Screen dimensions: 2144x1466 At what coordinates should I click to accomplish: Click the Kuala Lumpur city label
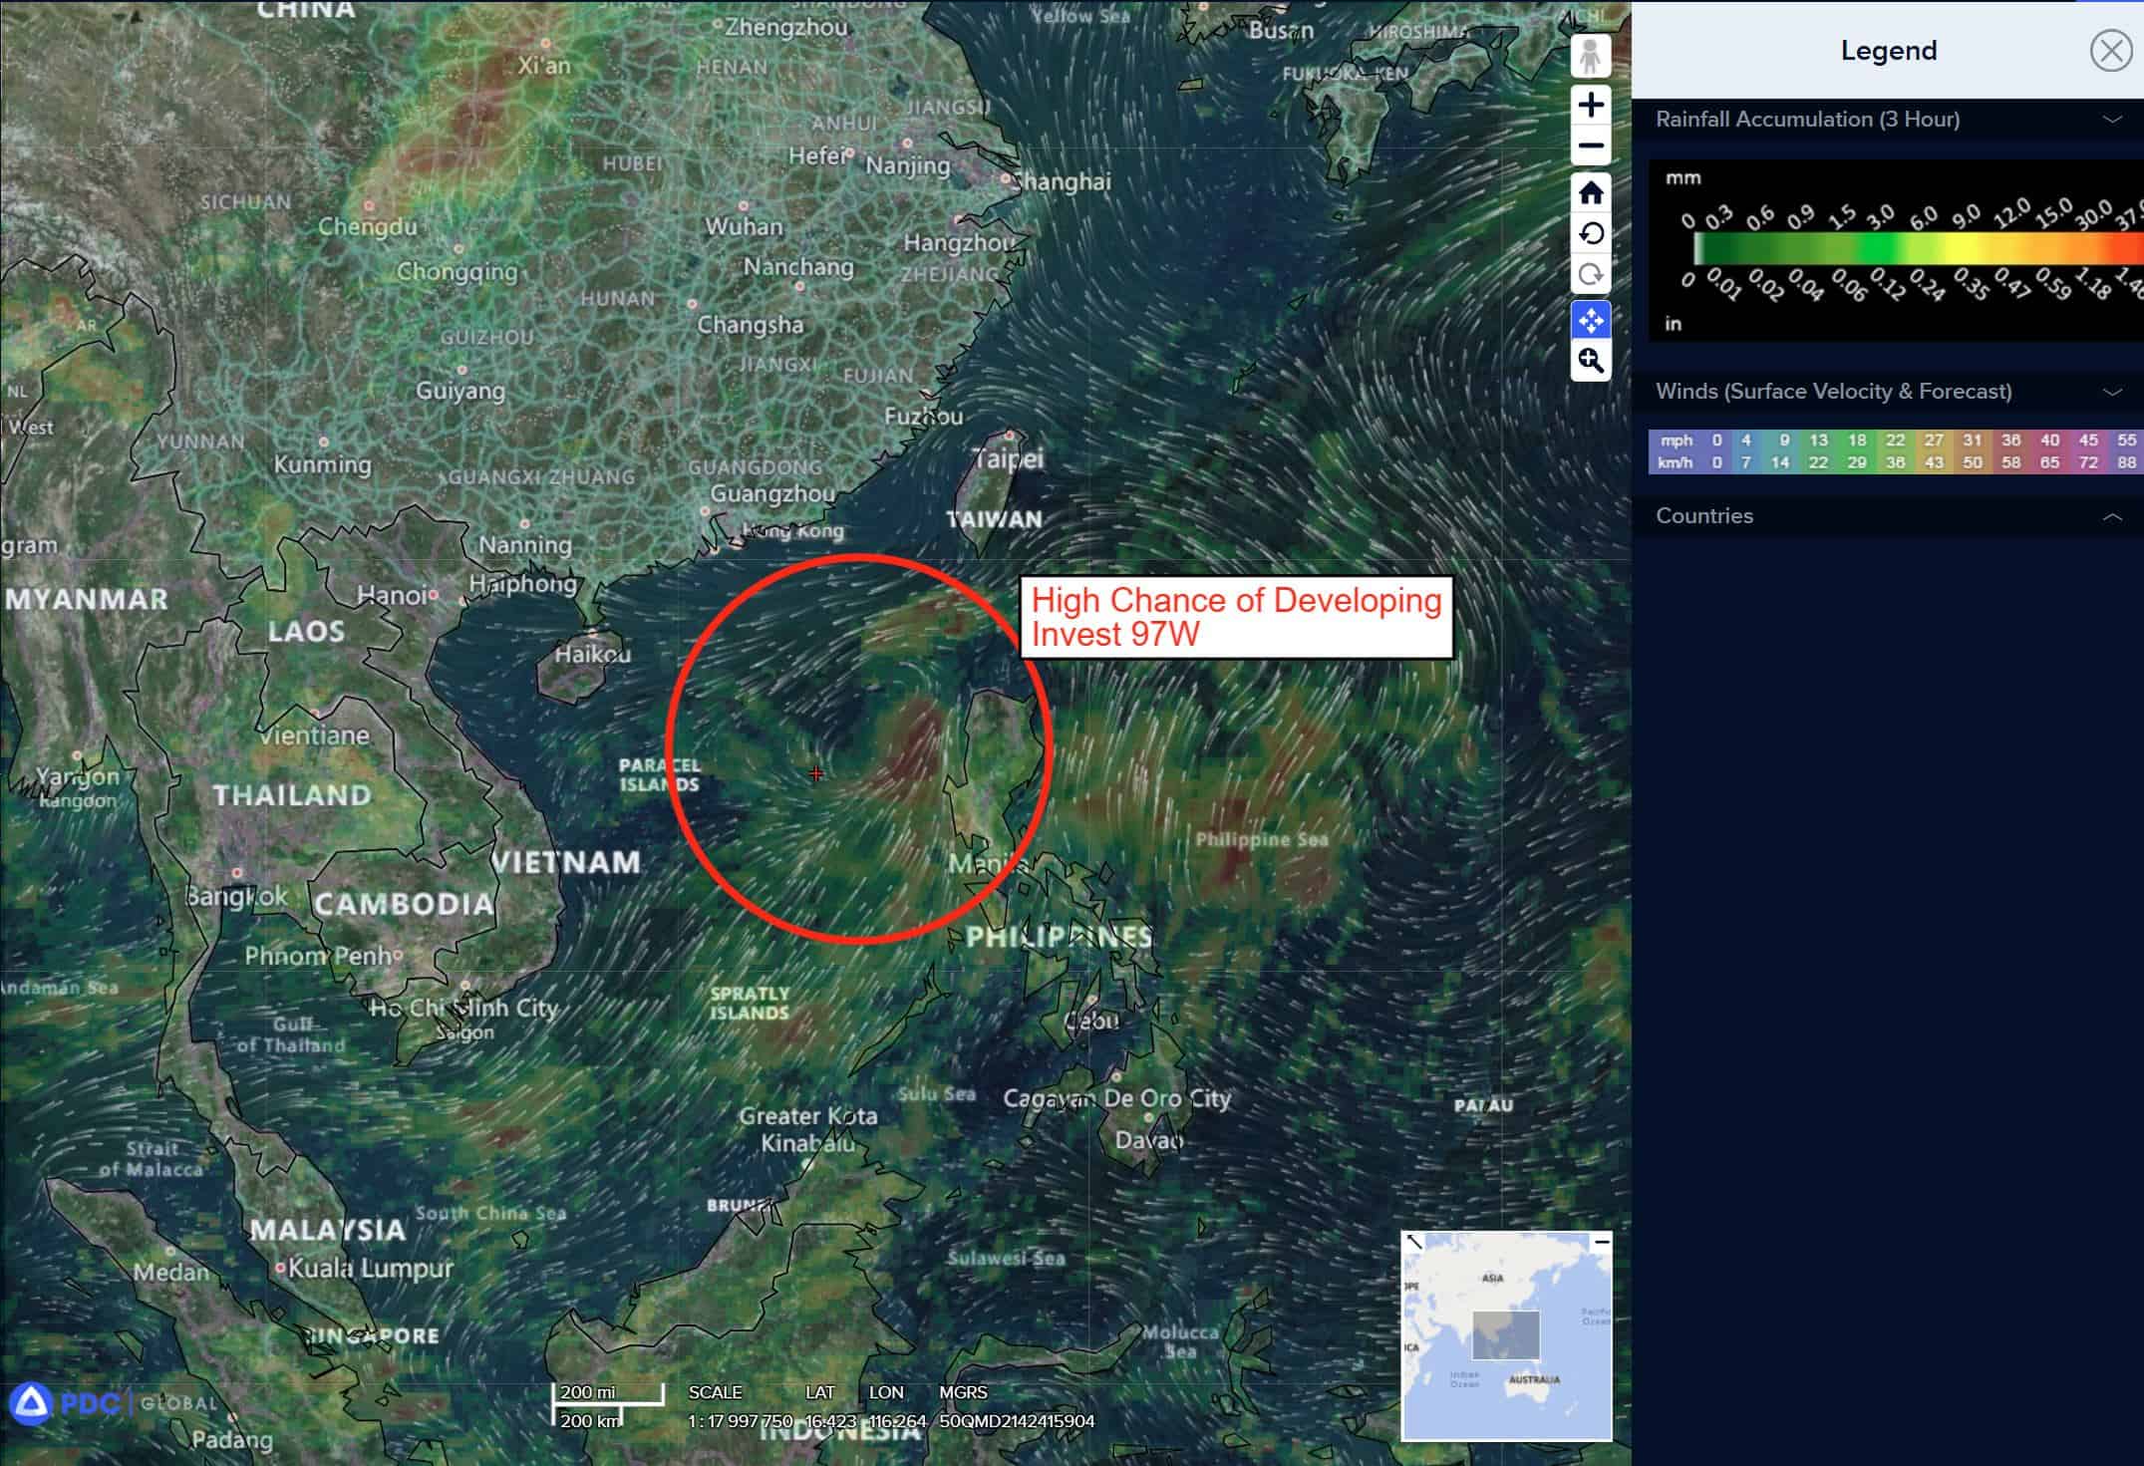tap(370, 1269)
